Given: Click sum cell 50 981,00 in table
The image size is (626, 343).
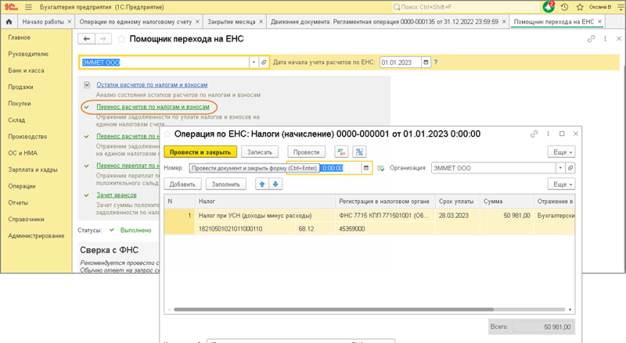Looking at the screenshot, I should pyautogui.click(x=506, y=216).
